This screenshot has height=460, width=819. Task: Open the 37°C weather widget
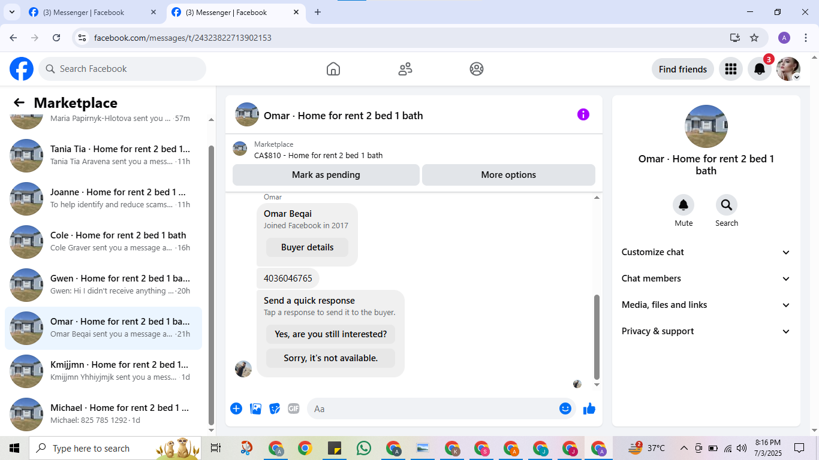point(646,448)
